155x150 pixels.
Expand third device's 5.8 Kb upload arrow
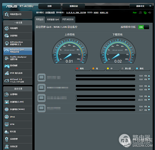tap(149, 96)
